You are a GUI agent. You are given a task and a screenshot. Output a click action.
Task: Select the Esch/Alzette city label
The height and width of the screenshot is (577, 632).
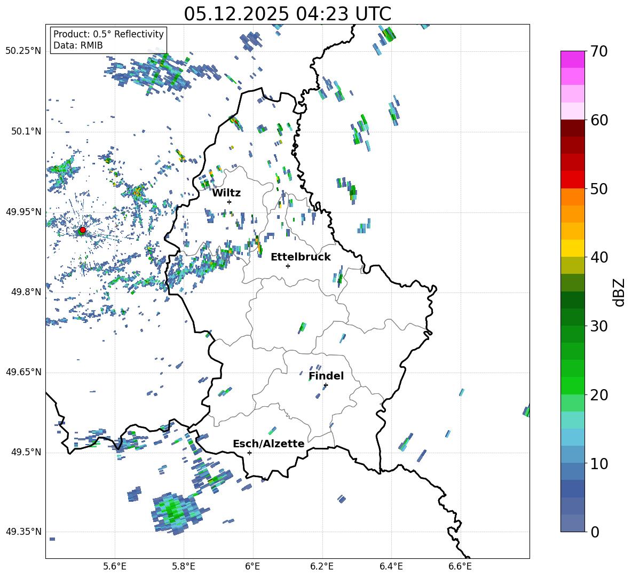268,444
